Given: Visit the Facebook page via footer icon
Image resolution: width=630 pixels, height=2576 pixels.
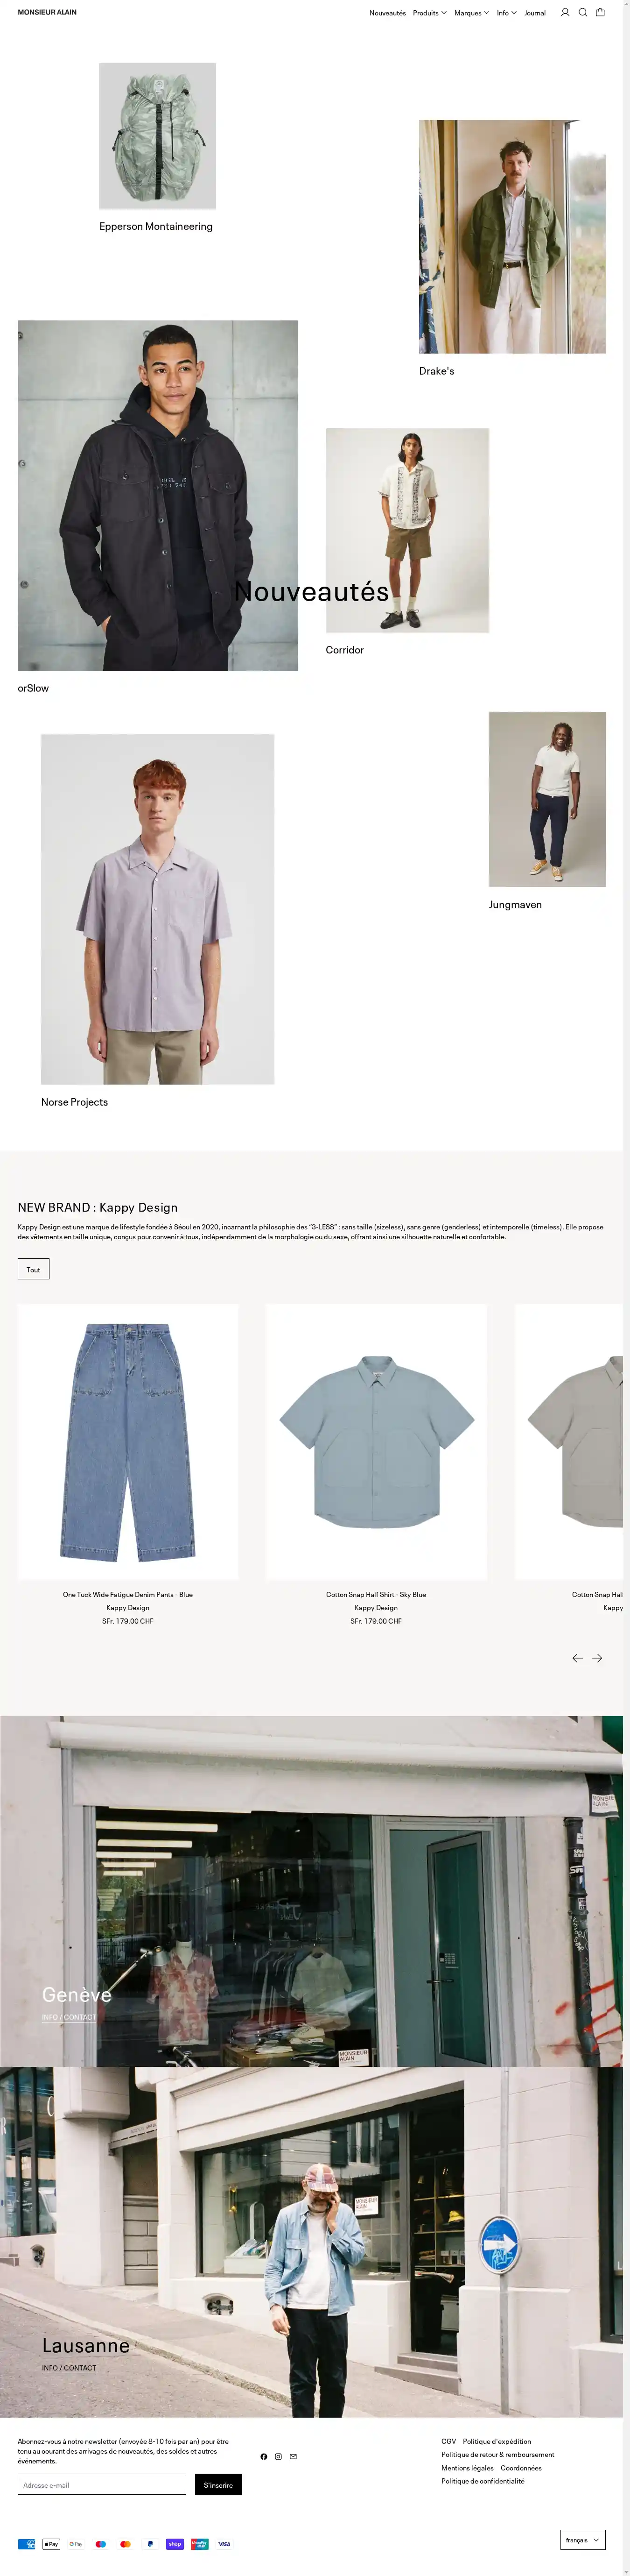Looking at the screenshot, I should (x=264, y=2456).
